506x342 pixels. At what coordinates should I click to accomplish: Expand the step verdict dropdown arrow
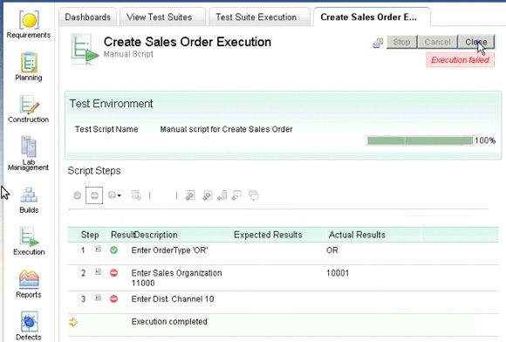click(x=119, y=195)
